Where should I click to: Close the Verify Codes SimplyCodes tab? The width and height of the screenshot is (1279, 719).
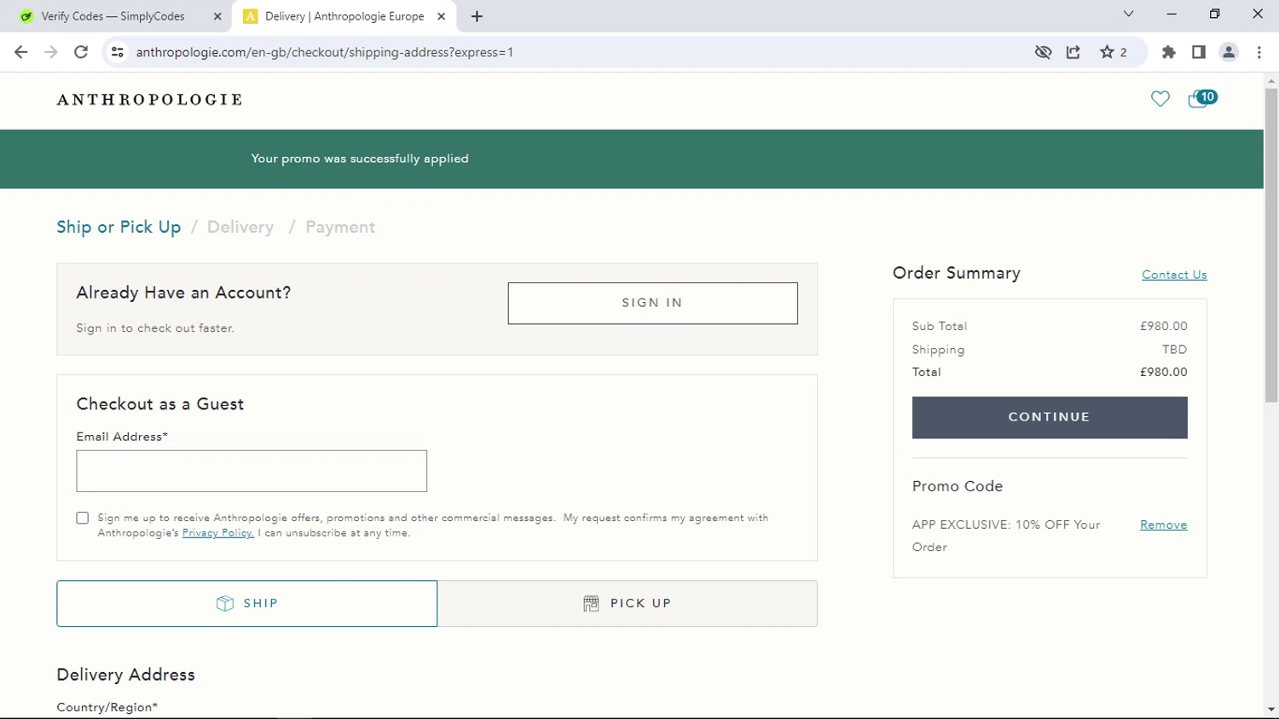(x=217, y=16)
